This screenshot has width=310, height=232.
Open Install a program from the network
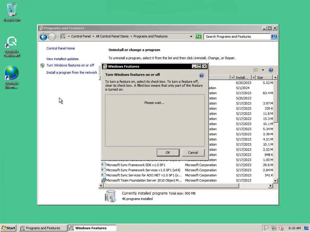click(71, 72)
